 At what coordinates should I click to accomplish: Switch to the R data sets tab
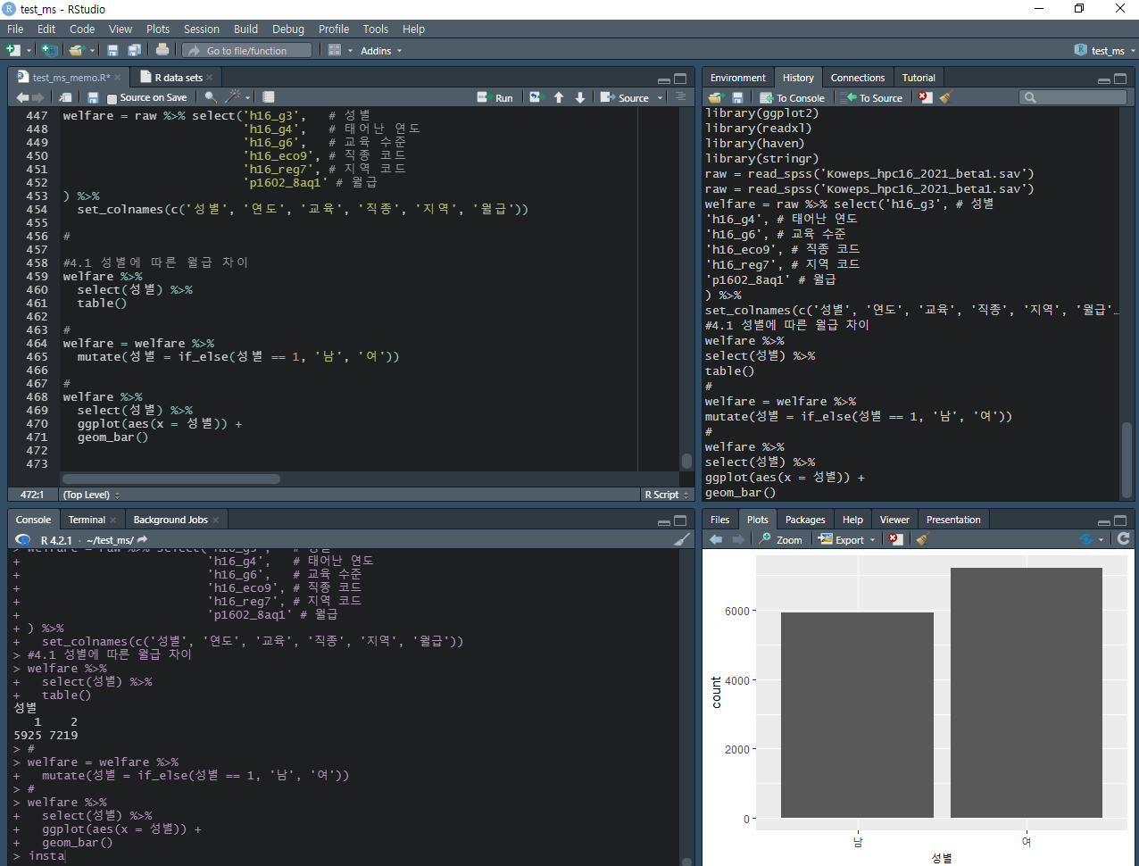[x=178, y=78]
